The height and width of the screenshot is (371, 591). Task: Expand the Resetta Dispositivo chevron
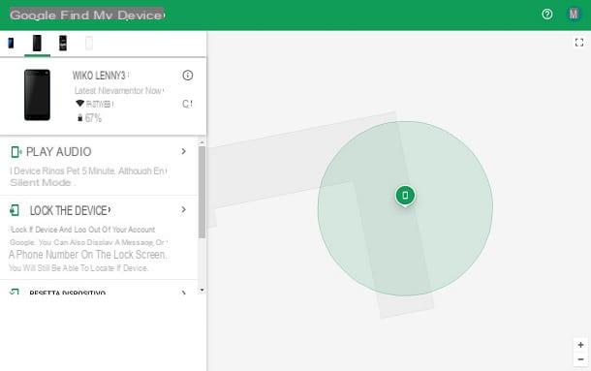(x=183, y=293)
